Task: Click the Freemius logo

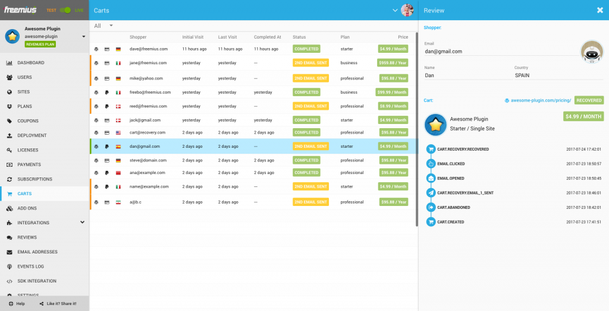Action: pos(20,9)
